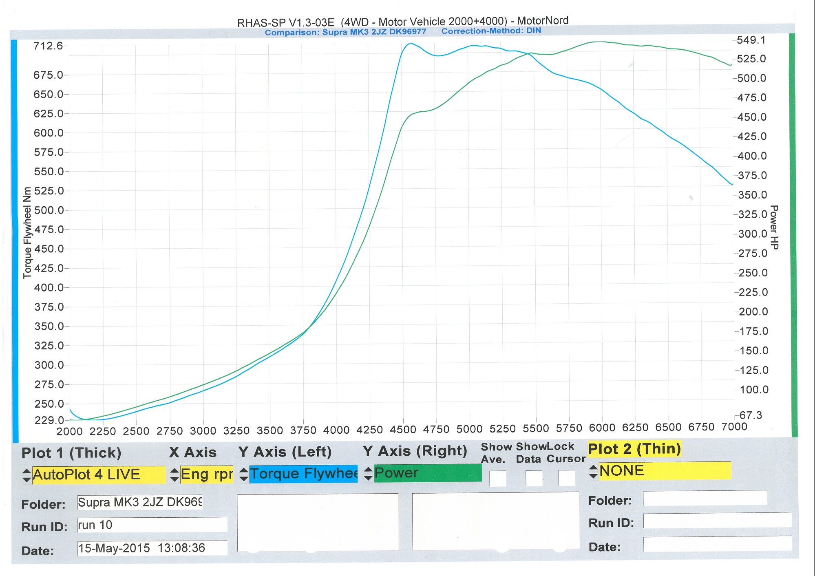Toggle the Show Data checkbox
The image size is (815, 576).
coord(534,478)
